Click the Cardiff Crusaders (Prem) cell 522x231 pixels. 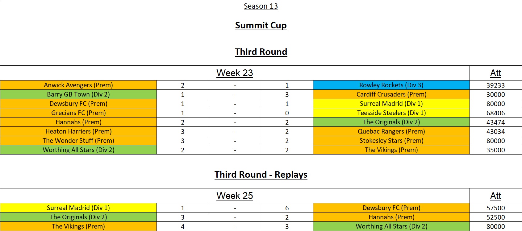click(391, 94)
